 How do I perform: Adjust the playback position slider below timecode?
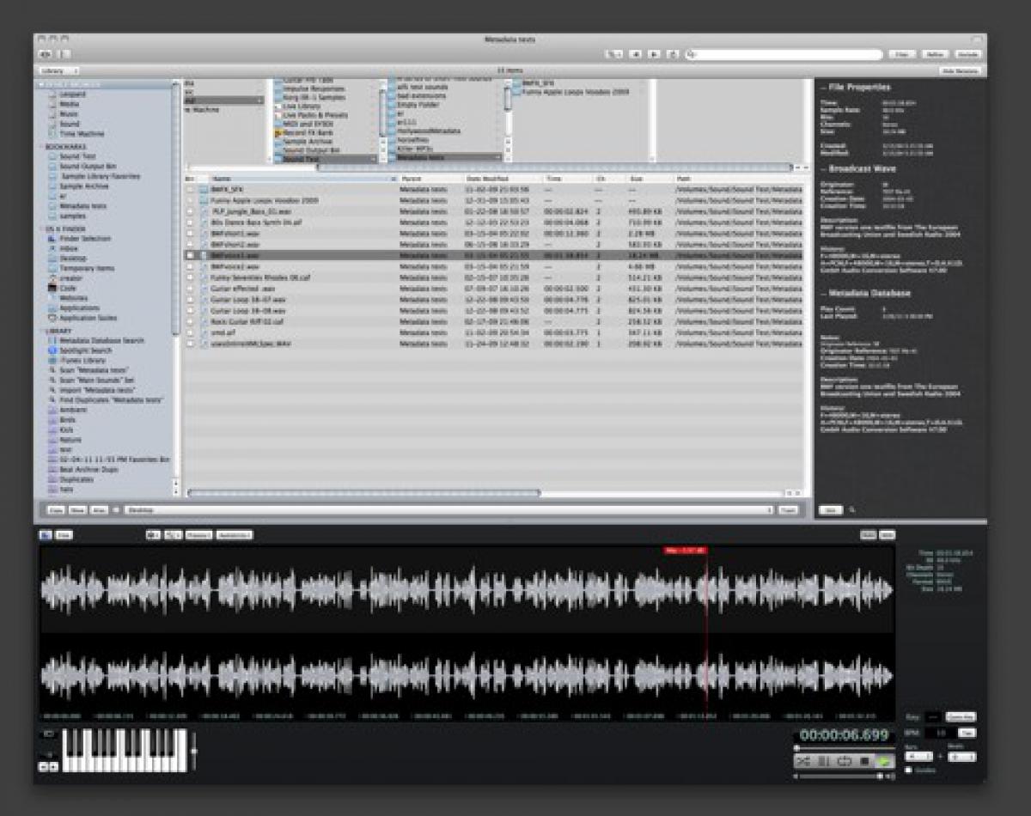(x=845, y=748)
